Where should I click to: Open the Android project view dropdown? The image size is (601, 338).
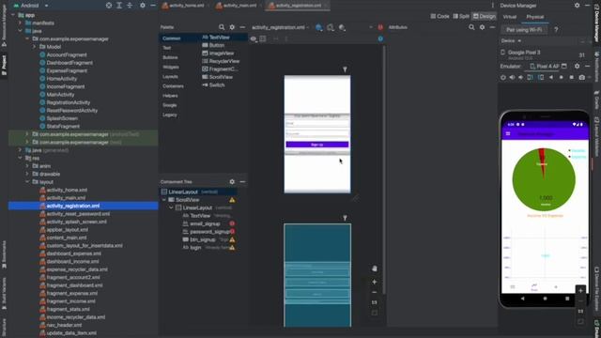click(x=31, y=6)
